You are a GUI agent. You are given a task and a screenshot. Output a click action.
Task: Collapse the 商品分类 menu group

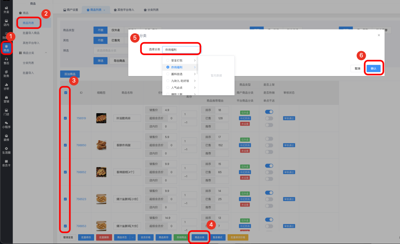(46, 53)
